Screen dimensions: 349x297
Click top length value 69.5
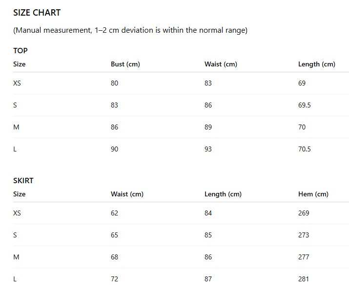click(304, 105)
